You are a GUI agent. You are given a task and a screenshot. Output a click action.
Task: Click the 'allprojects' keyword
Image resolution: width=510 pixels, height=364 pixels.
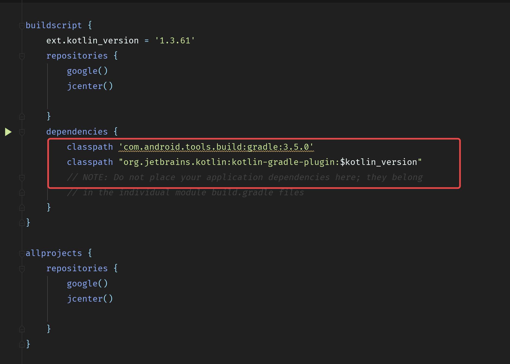(54, 253)
